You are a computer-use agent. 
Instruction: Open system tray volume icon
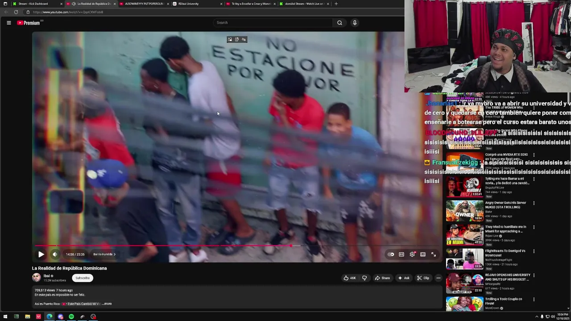tap(553, 317)
